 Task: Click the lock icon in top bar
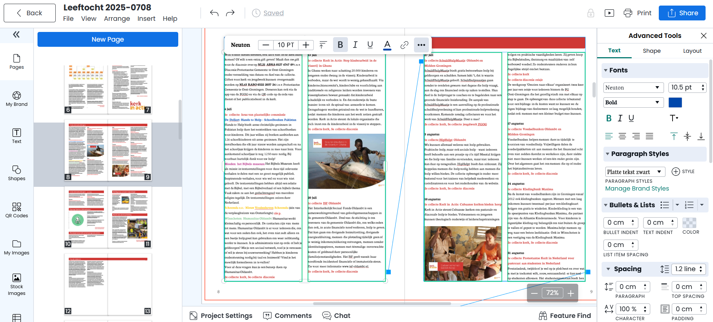coord(591,13)
